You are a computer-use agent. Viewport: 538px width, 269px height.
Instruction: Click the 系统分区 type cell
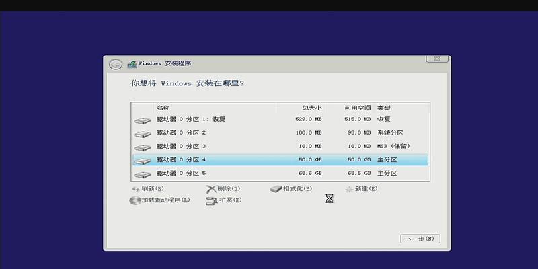click(x=390, y=132)
